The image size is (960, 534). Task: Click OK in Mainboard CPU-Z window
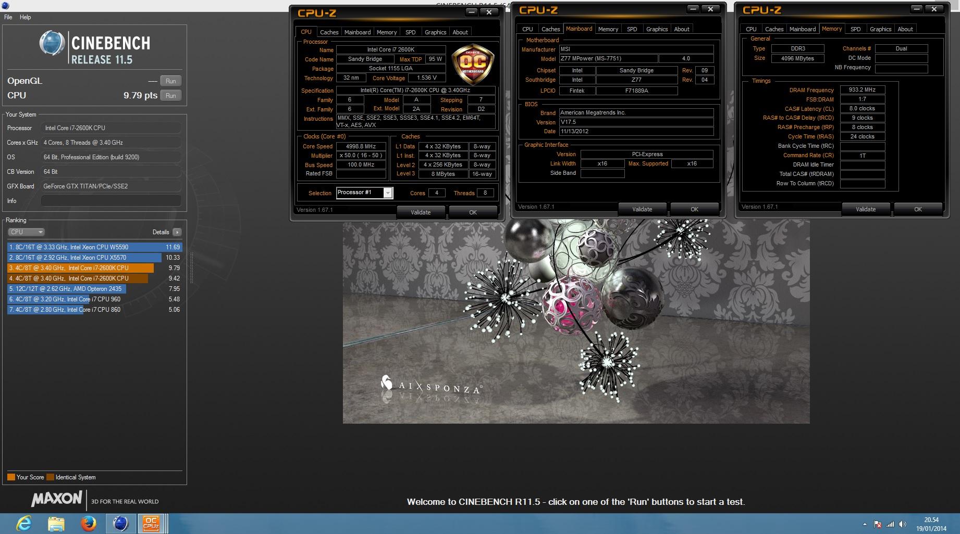pyautogui.click(x=694, y=209)
